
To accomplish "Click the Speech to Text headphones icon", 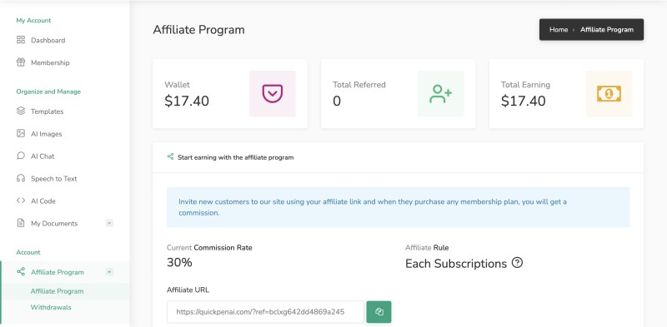I will pos(20,178).
